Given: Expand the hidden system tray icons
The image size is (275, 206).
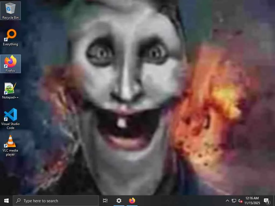Looking at the screenshot, I should 227,201.
